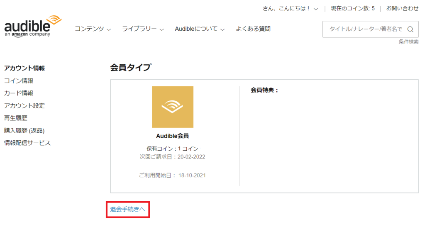This screenshot has height=232, width=425.
Task: Go to アカウント設定 in sidebar
Action: pos(24,105)
